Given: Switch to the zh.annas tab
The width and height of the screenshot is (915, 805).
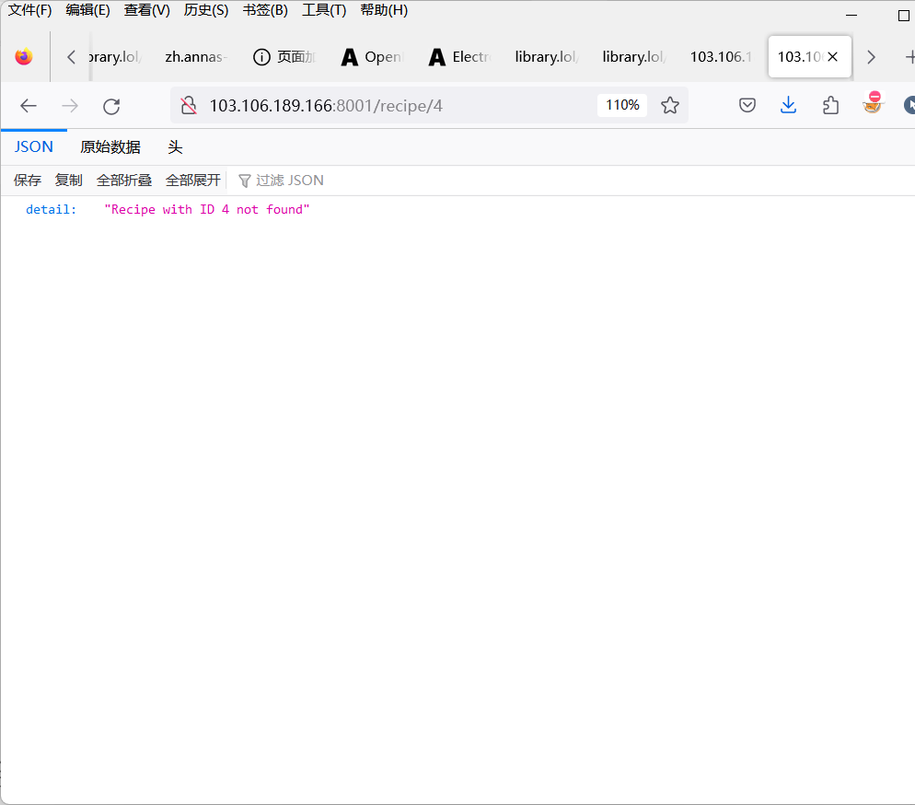Looking at the screenshot, I should pyautogui.click(x=196, y=56).
